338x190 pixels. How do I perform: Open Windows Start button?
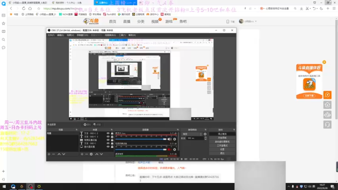4,187
